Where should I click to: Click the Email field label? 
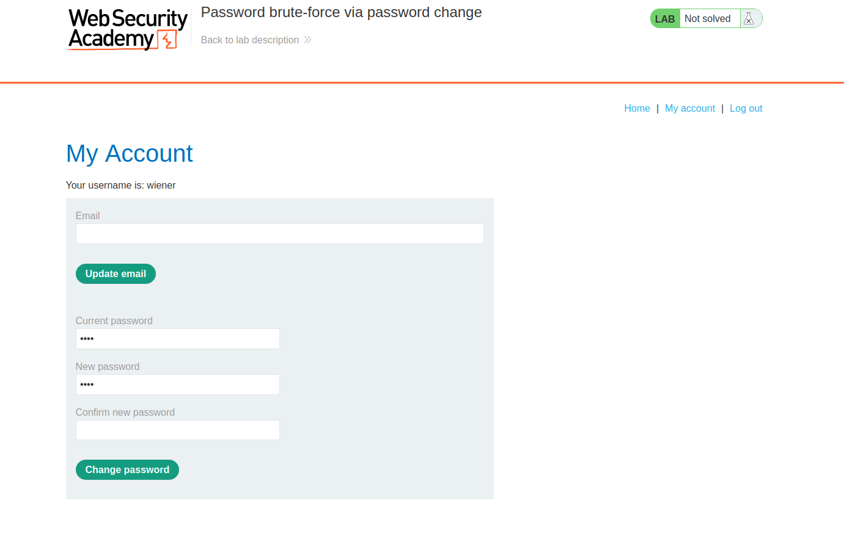pyautogui.click(x=87, y=215)
